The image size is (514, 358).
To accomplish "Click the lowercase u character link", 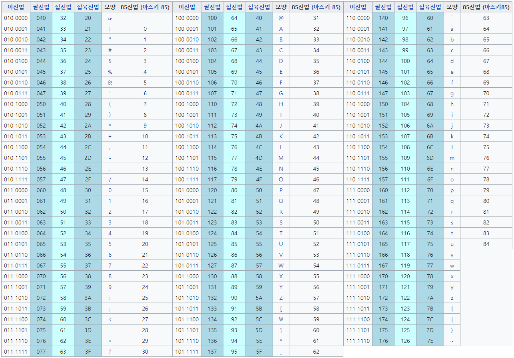I will (x=452, y=244).
